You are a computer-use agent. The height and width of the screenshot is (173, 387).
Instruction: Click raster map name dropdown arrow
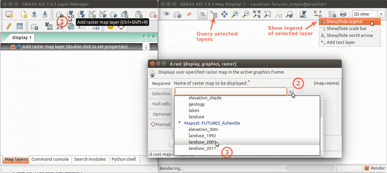pyautogui.click(x=291, y=92)
